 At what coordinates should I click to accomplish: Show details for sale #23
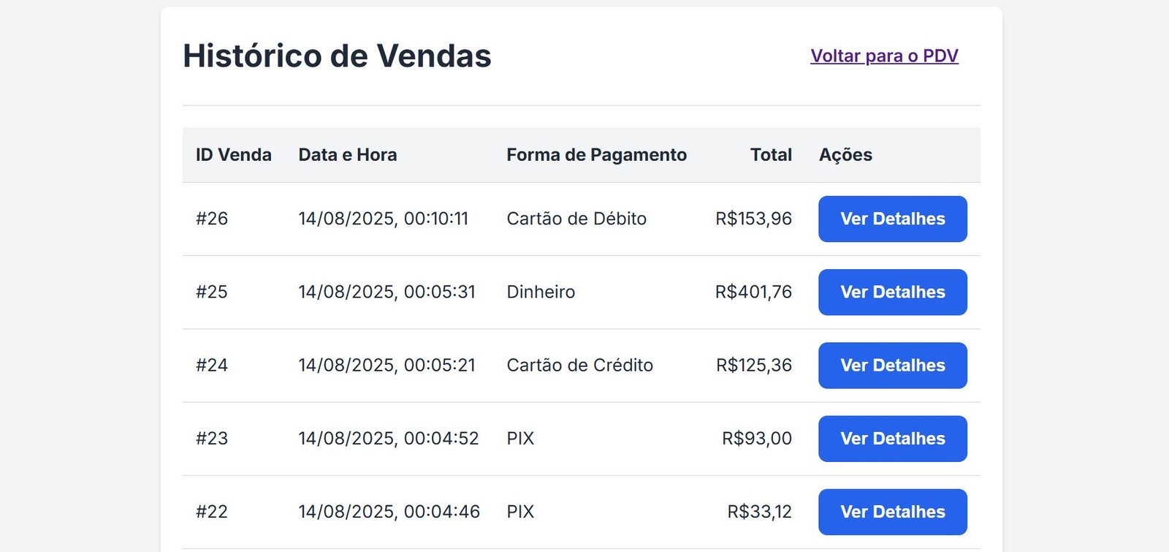pos(892,438)
